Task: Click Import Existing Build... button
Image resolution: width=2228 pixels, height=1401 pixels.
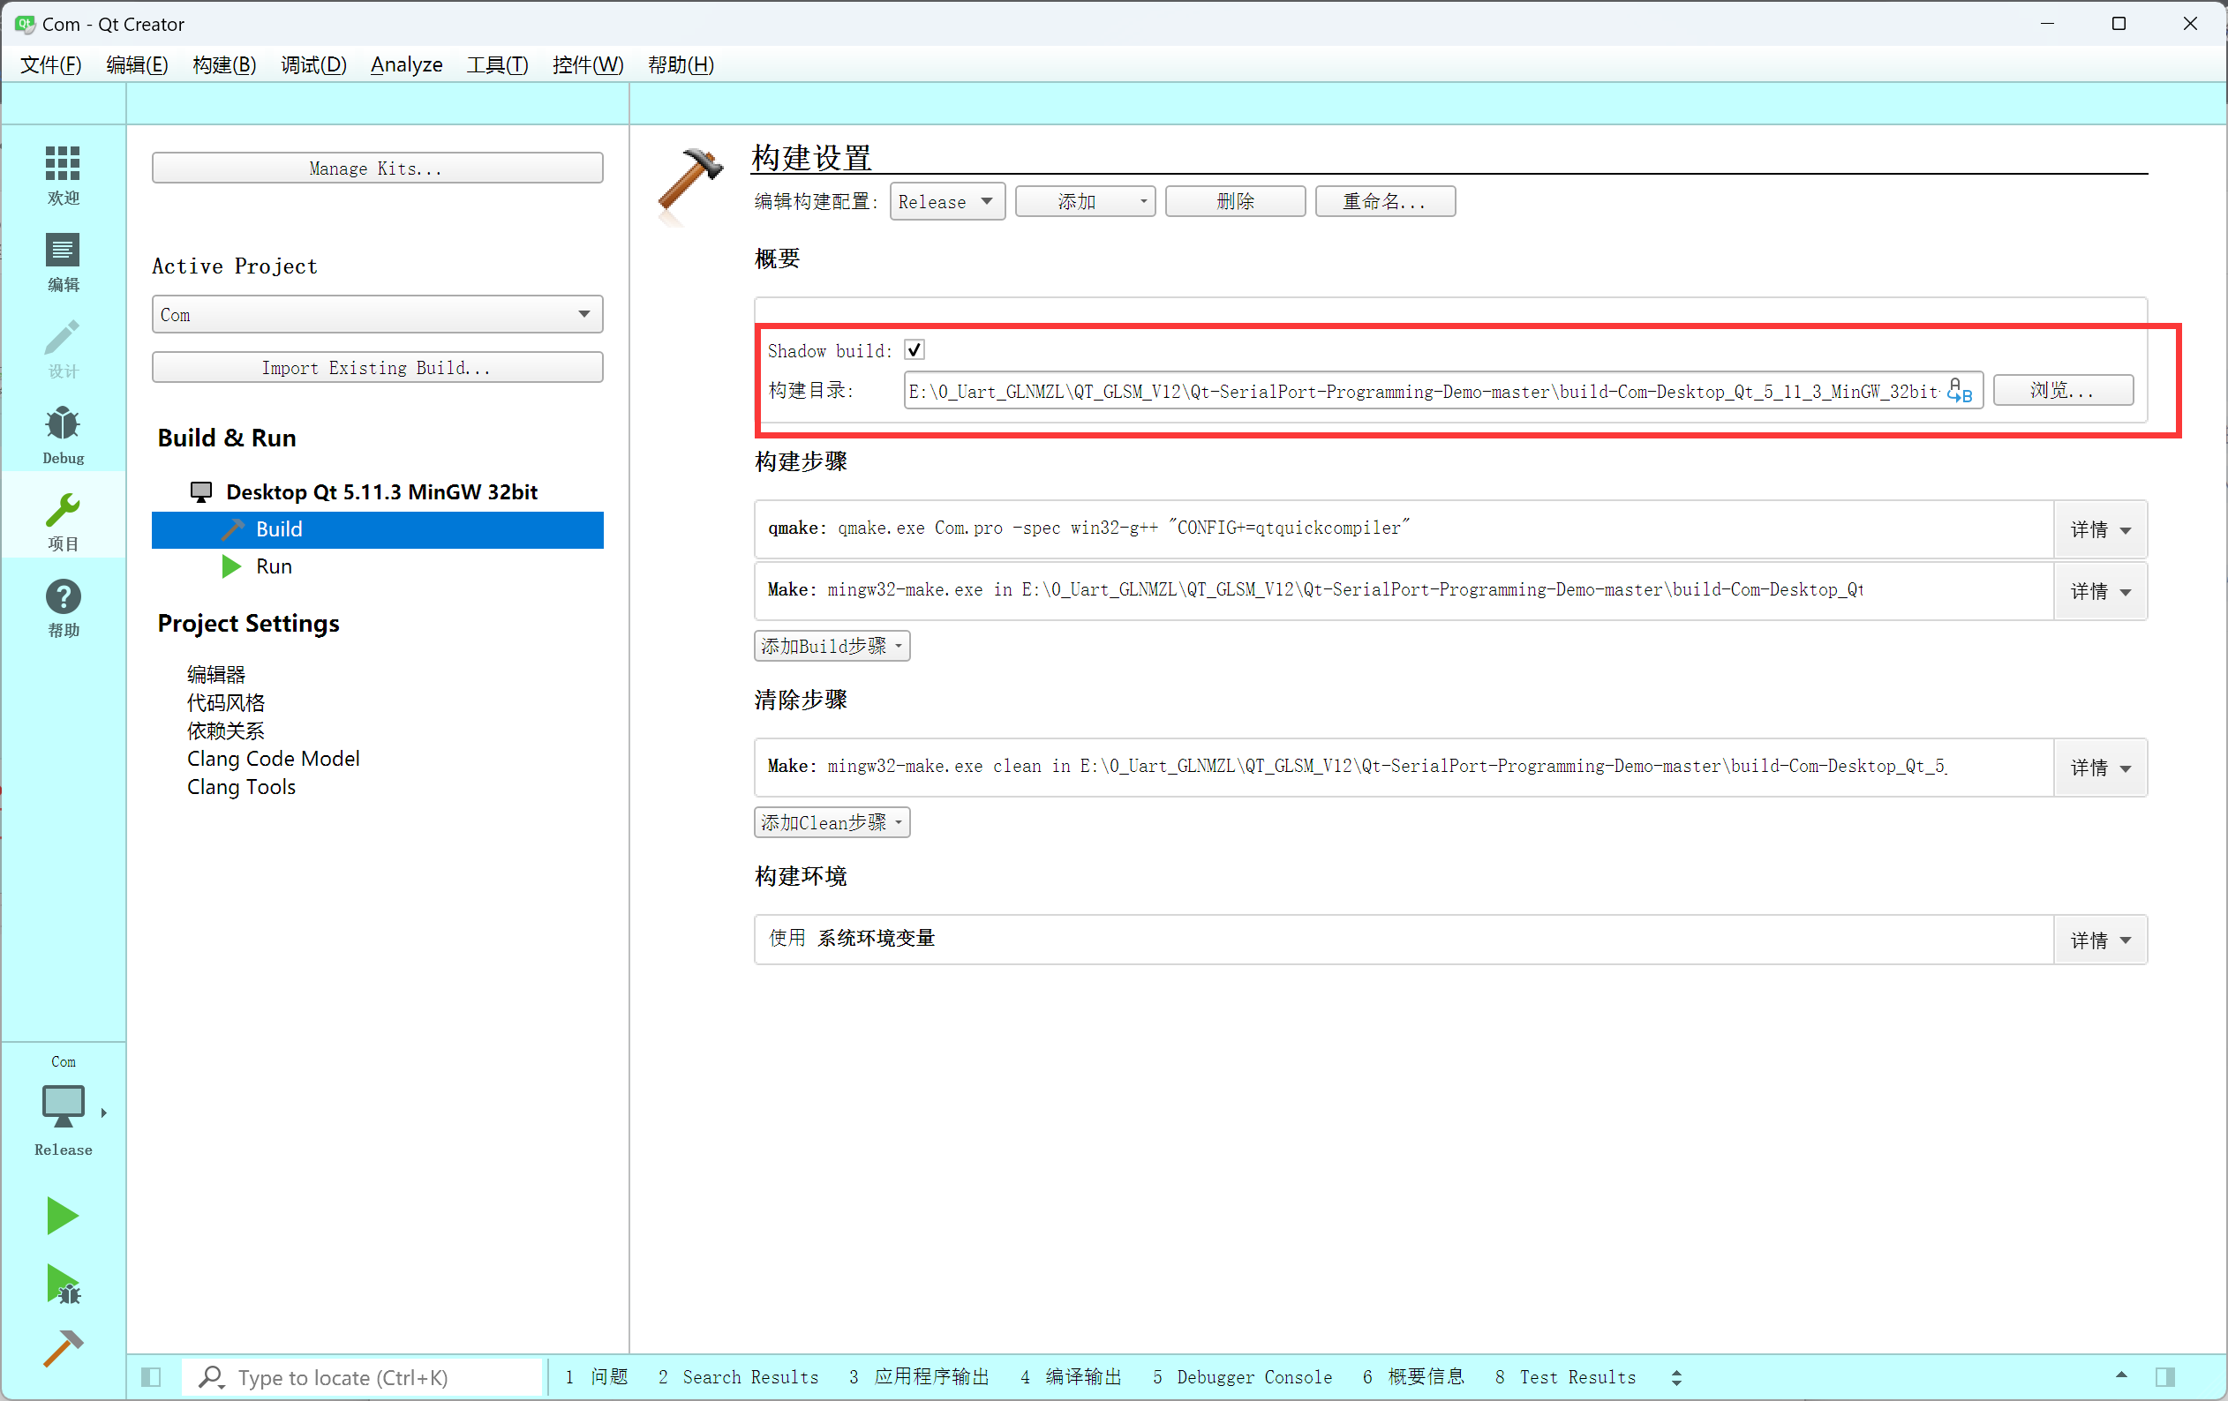Action: [378, 368]
